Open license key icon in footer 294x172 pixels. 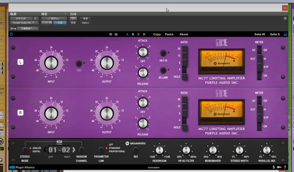point(279,167)
